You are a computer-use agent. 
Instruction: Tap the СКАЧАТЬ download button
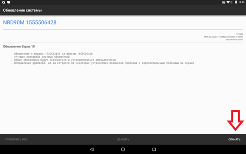[234, 139]
